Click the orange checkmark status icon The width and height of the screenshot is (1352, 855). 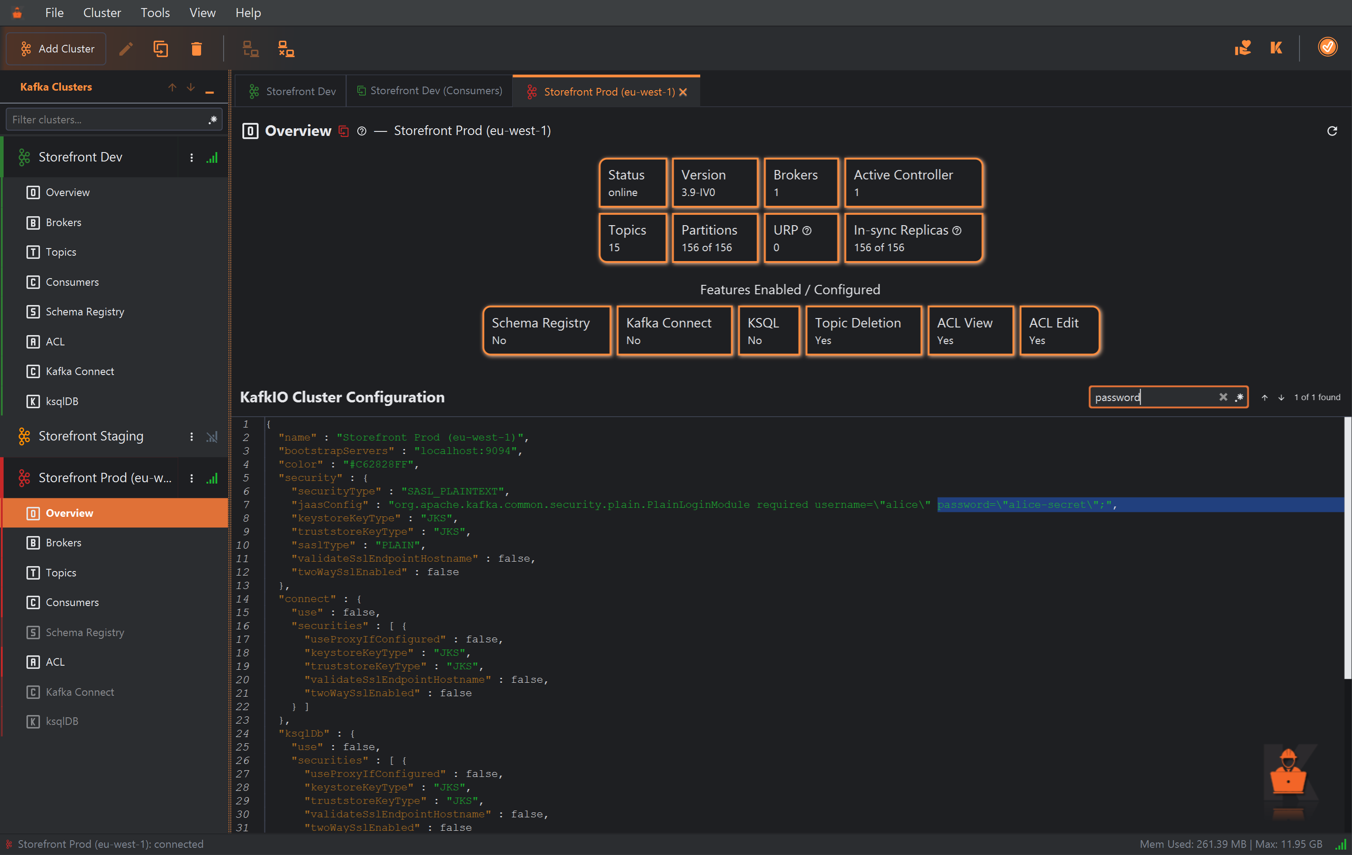tap(1328, 47)
